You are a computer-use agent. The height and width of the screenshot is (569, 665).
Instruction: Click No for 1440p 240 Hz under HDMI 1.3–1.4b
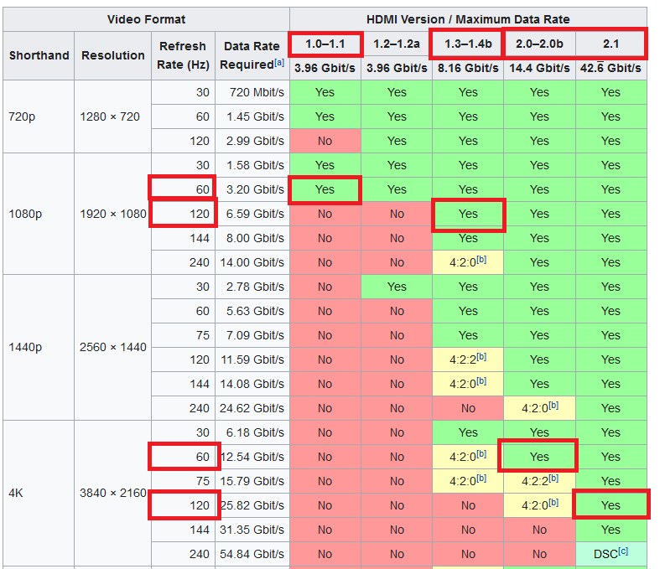point(468,408)
